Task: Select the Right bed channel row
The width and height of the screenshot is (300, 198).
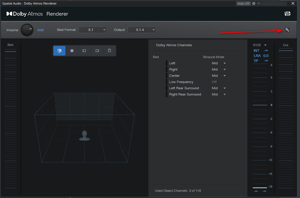Action: (196, 70)
